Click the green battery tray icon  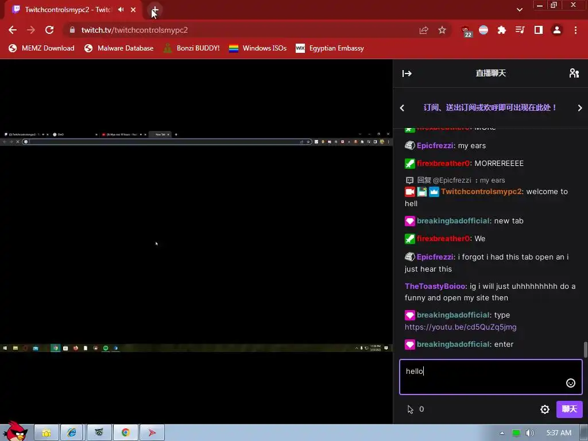(x=516, y=433)
